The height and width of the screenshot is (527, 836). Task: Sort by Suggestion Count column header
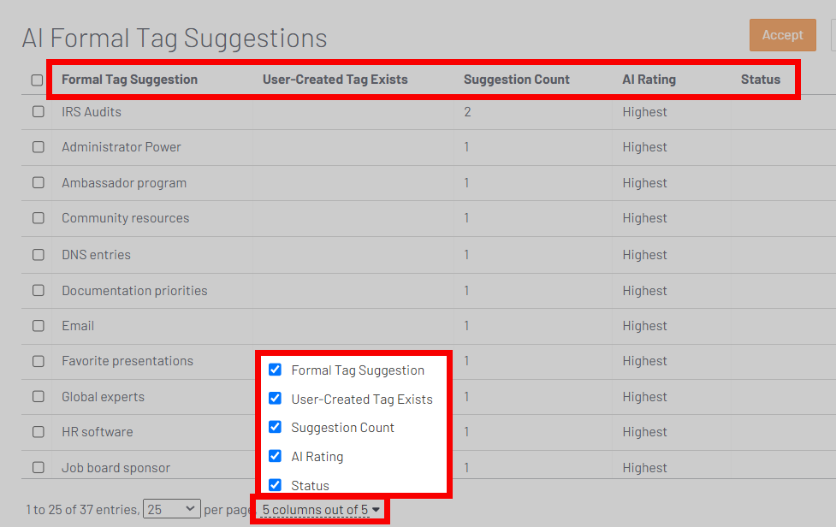516,80
